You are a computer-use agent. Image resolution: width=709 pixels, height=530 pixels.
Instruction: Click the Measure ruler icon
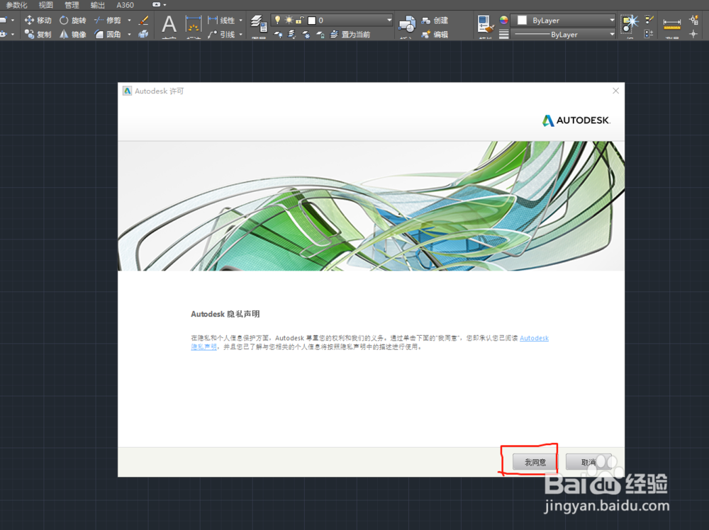point(672,24)
